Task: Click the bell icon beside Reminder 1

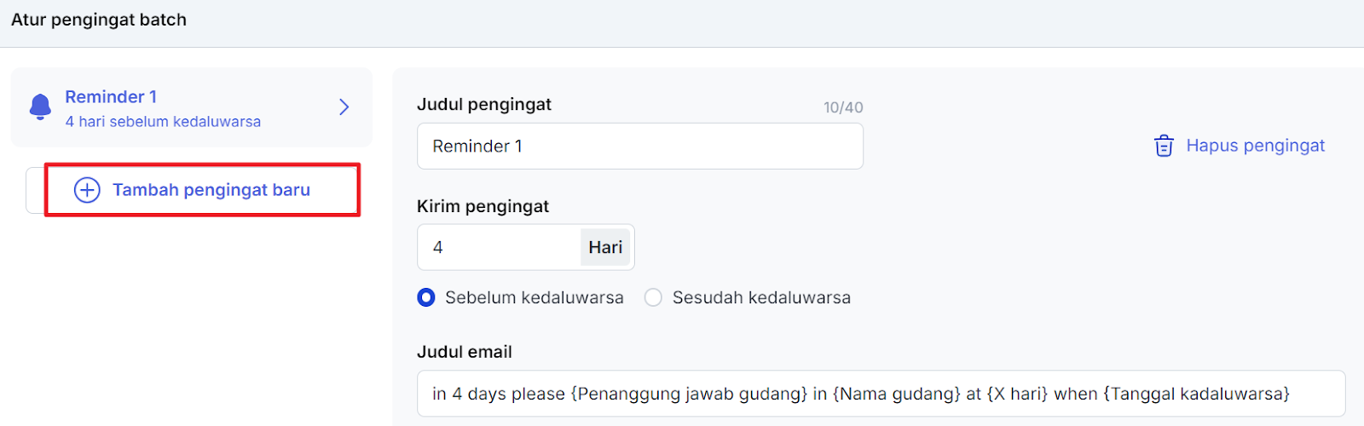Action: pos(40,107)
